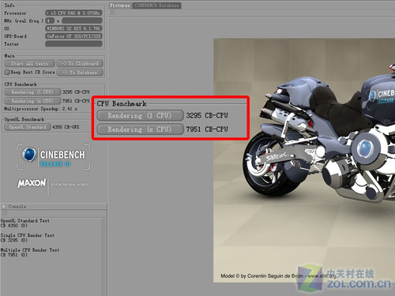Click the rendered motorcycle picture
The height and width of the screenshot is (296, 395).
coord(304,160)
